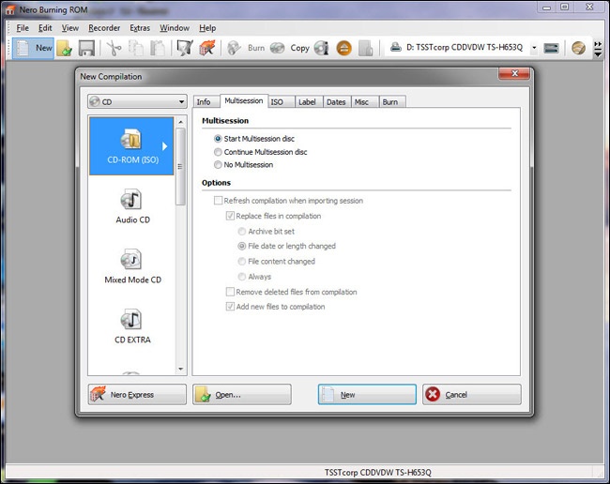Click the recorder drive icon in toolbar
Image resolution: width=610 pixels, height=484 pixels.
[396, 48]
